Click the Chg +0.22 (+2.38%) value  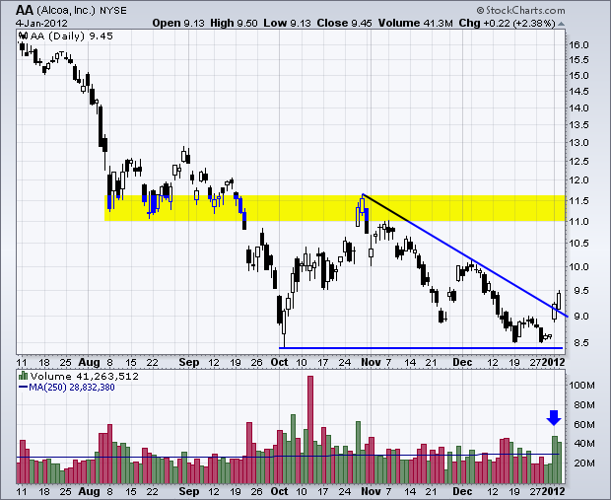[507, 23]
